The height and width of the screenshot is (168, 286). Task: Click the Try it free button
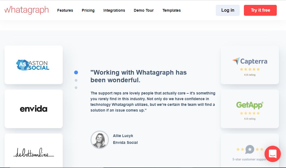pos(260,10)
